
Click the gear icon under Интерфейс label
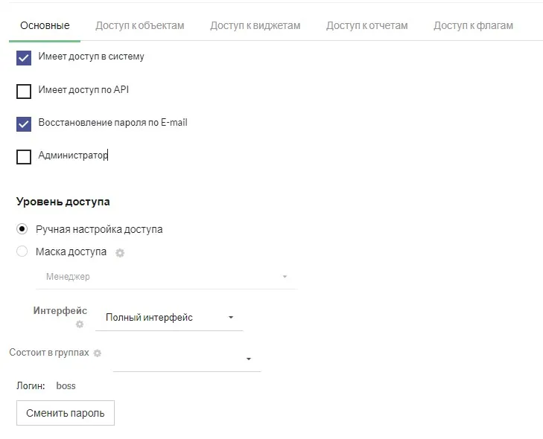coord(80,324)
